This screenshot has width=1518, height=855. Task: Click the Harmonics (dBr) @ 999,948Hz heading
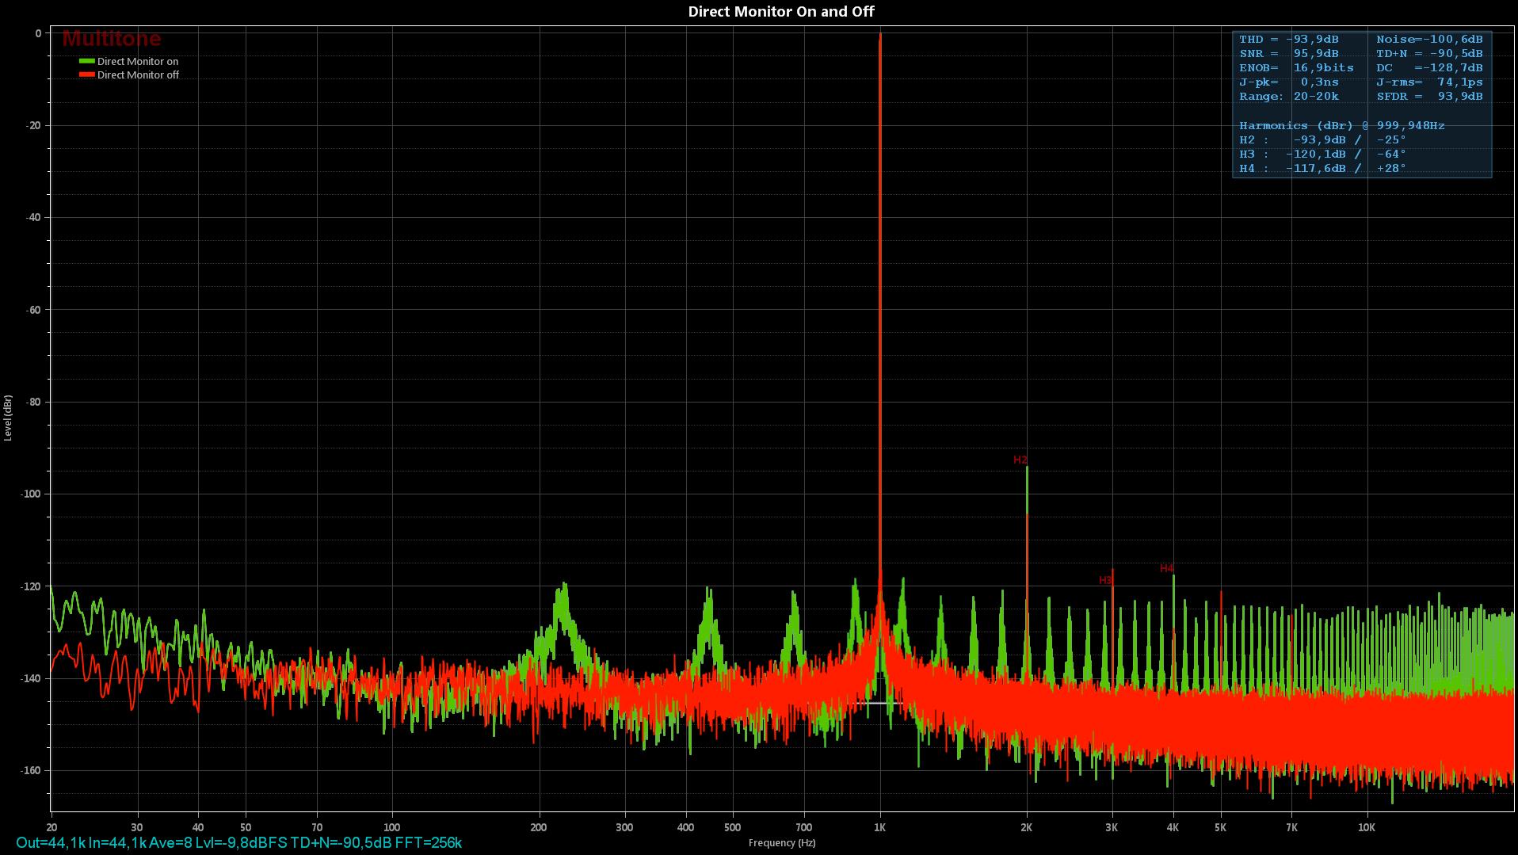pos(1342,125)
